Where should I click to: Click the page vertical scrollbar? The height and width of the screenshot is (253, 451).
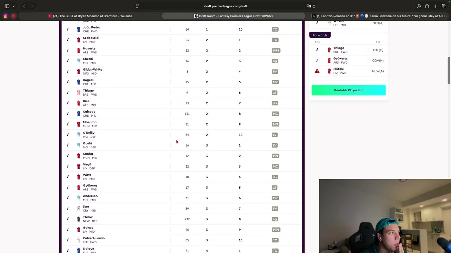[449, 70]
